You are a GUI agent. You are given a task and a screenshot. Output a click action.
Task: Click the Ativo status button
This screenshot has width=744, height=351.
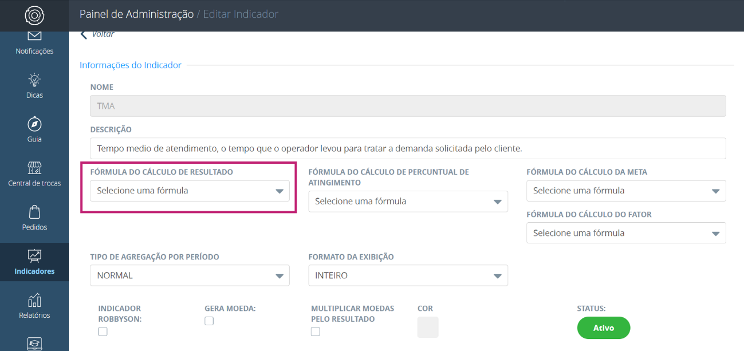604,328
